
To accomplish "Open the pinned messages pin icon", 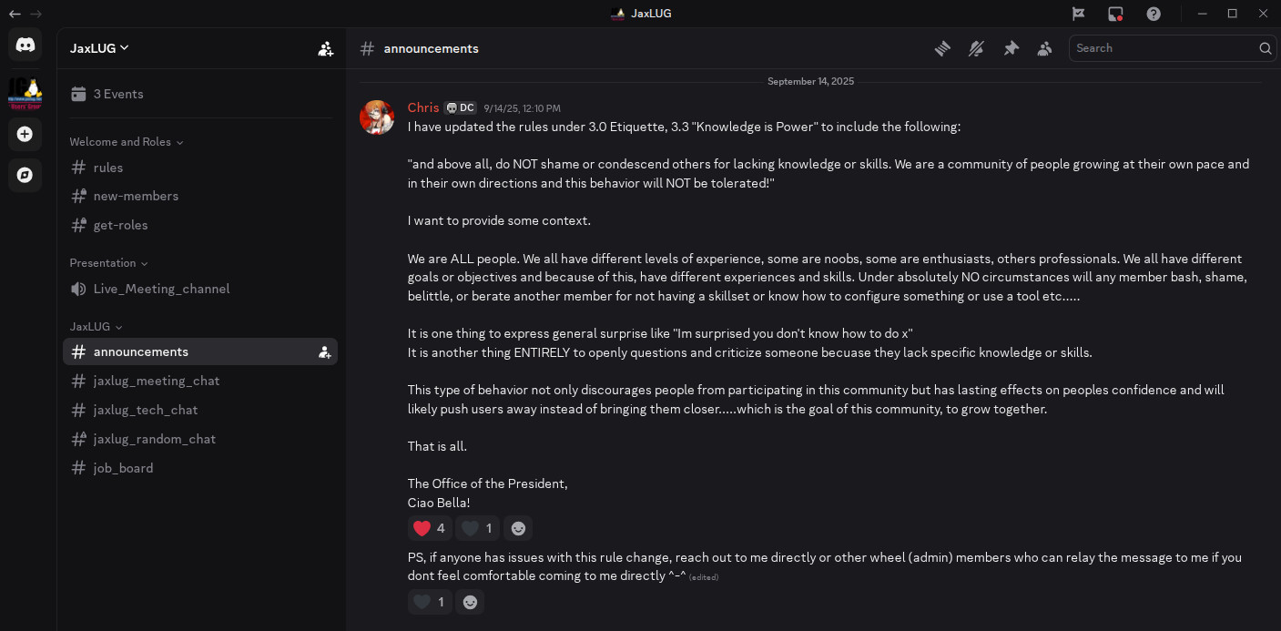I will [x=1011, y=49].
